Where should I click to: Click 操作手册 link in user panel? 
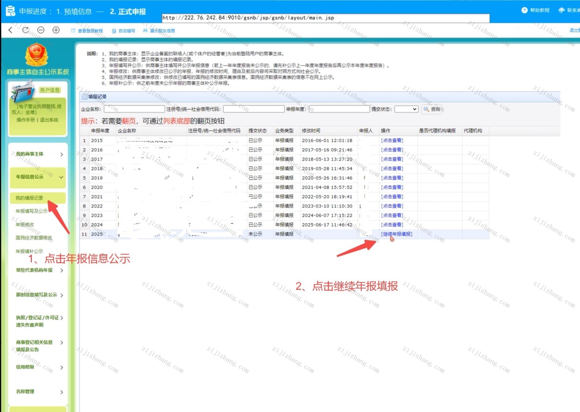(x=25, y=120)
